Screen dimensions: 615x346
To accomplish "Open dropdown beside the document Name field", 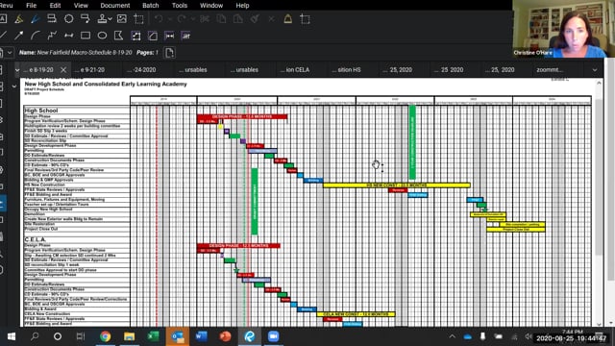I will [x=10, y=53].
